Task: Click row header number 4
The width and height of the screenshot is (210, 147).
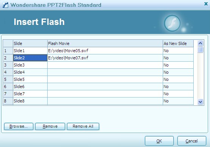Action: (x=8, y=72)
